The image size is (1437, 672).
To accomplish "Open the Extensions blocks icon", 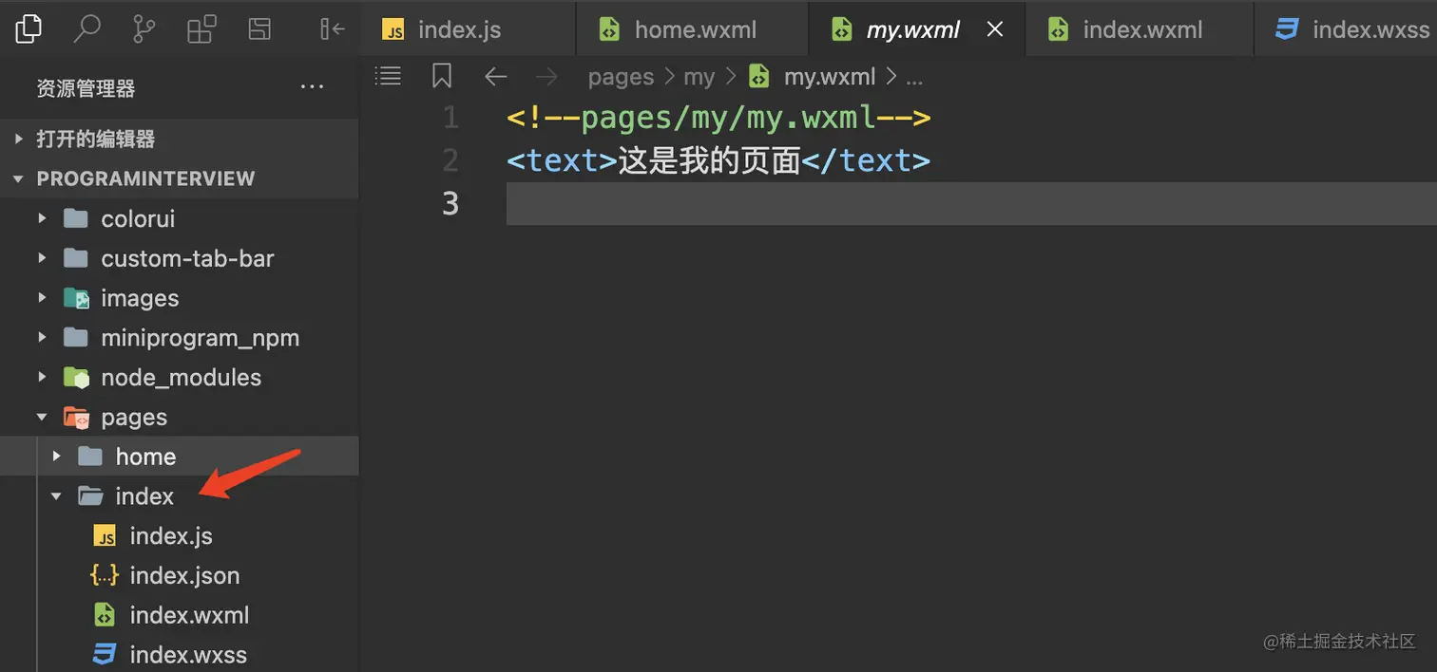I will pyautogui.click(x=201, y=29).
